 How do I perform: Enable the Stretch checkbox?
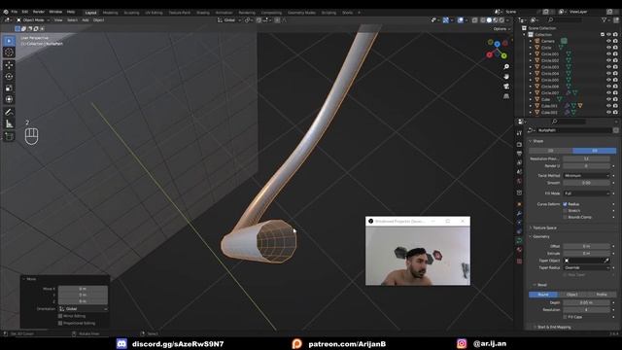(x=565, y=210)
